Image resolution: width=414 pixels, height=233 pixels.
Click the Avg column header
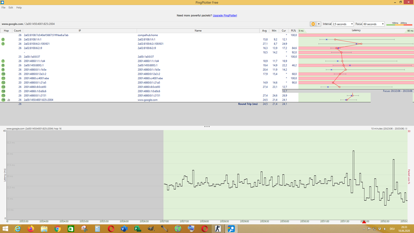coord(264,30)
